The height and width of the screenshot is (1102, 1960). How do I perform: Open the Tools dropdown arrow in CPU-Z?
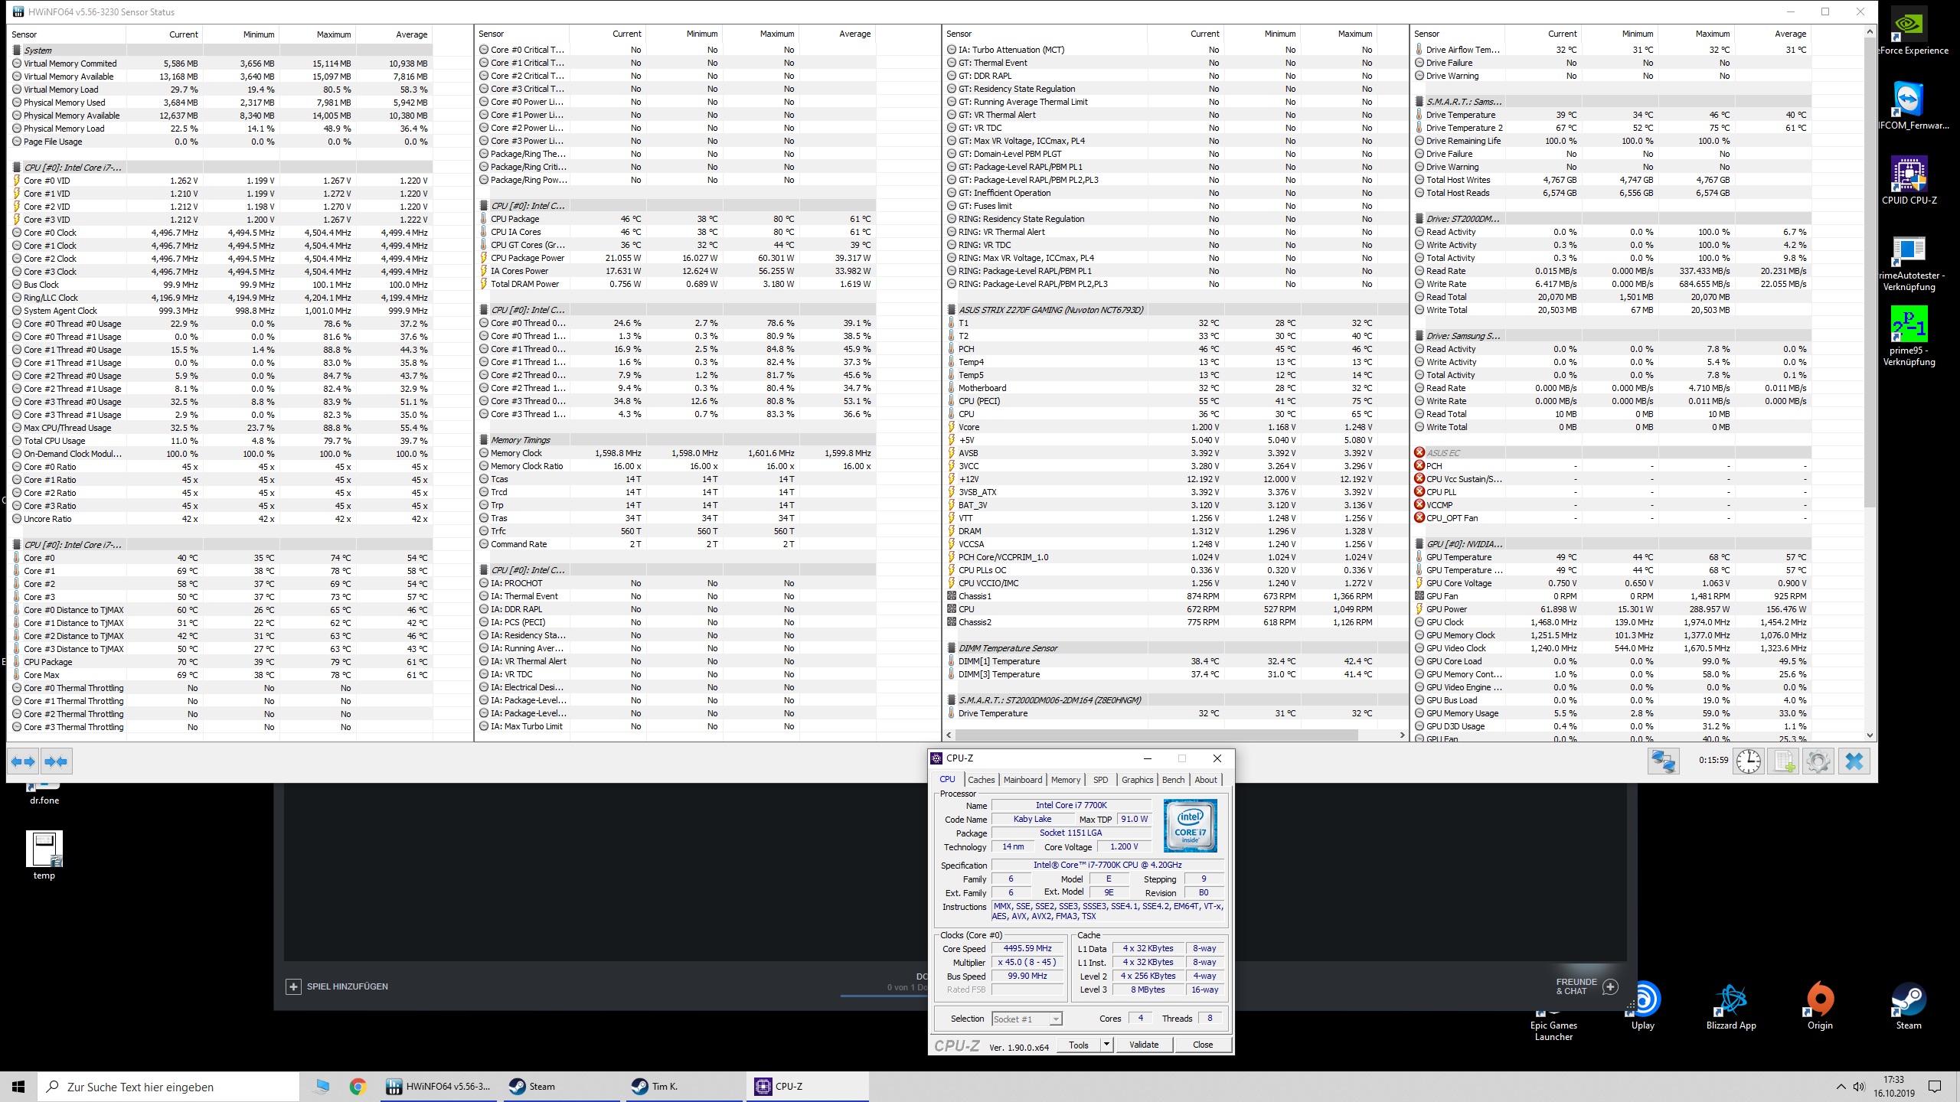coord(1106,1045)
